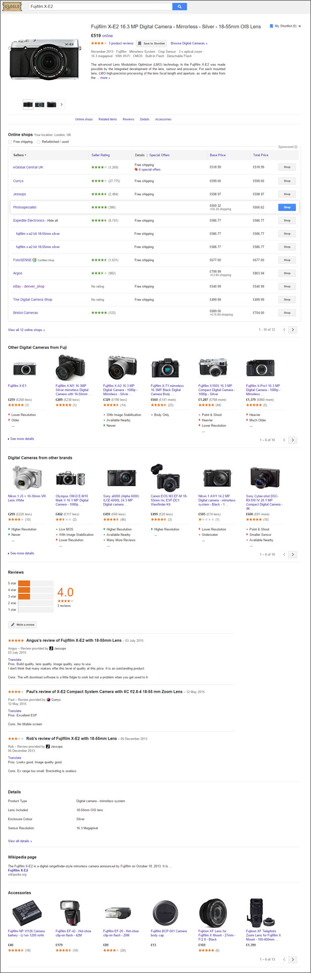This screenshot has height=973, width=311.
Task: Open My Shortlist bookmark icon
Action: (271, 26)
